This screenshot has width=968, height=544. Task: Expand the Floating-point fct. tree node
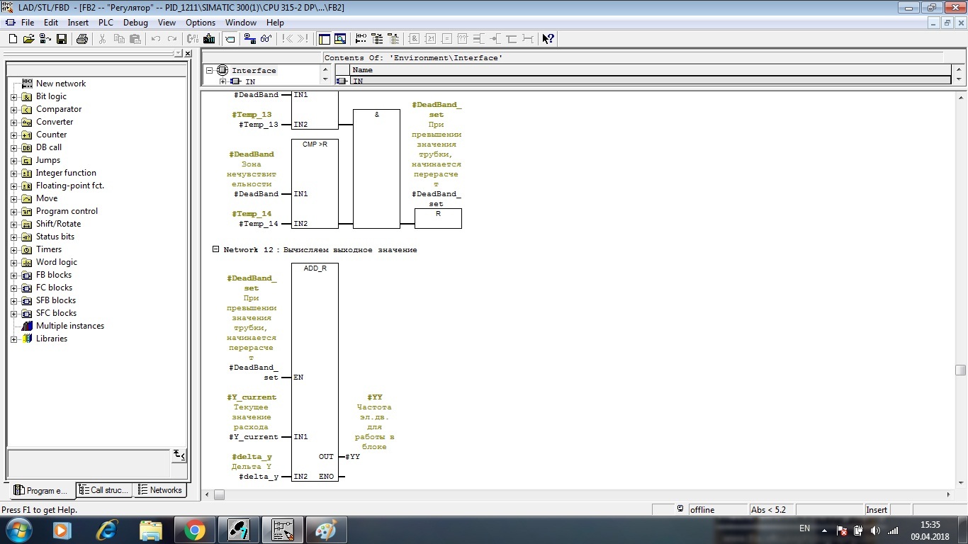pyautogui.click(x=13, y=186)
